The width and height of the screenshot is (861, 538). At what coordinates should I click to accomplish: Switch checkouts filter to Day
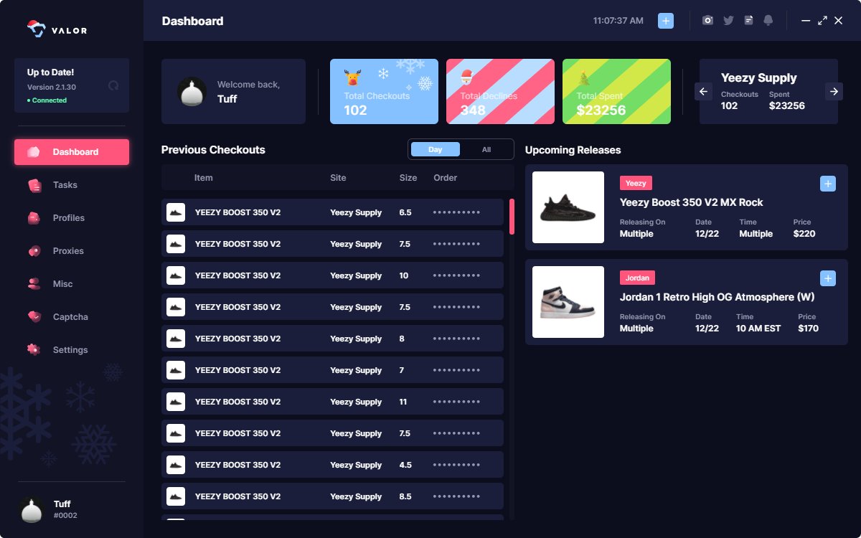pyautogui.click(x=436, y=149)
